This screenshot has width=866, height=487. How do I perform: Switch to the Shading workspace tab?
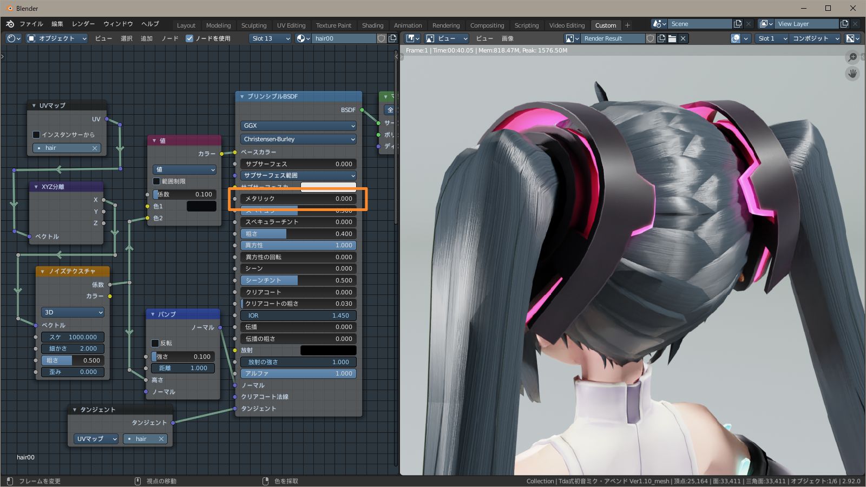[372, 25]
